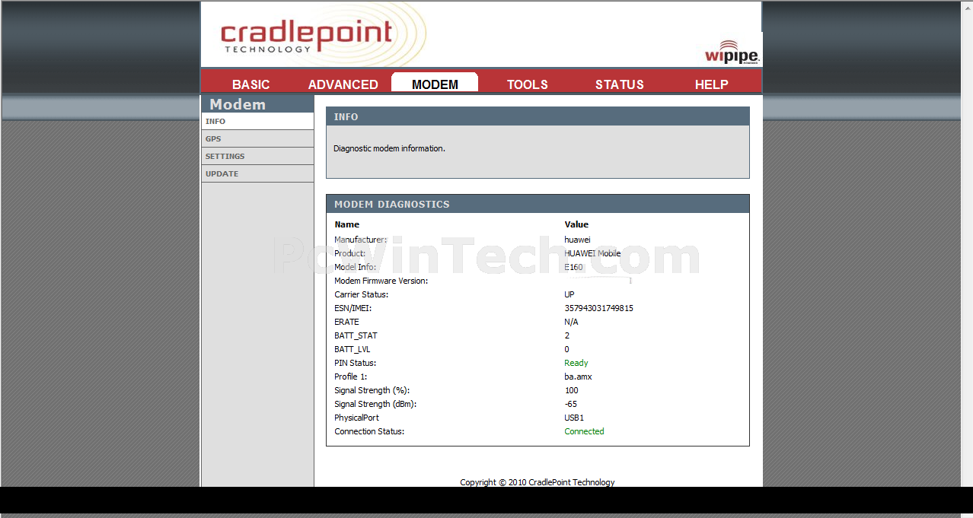Click the Signal Strength percent value 100
Viewport: 973px width, 518px height.
pos(571,390)
